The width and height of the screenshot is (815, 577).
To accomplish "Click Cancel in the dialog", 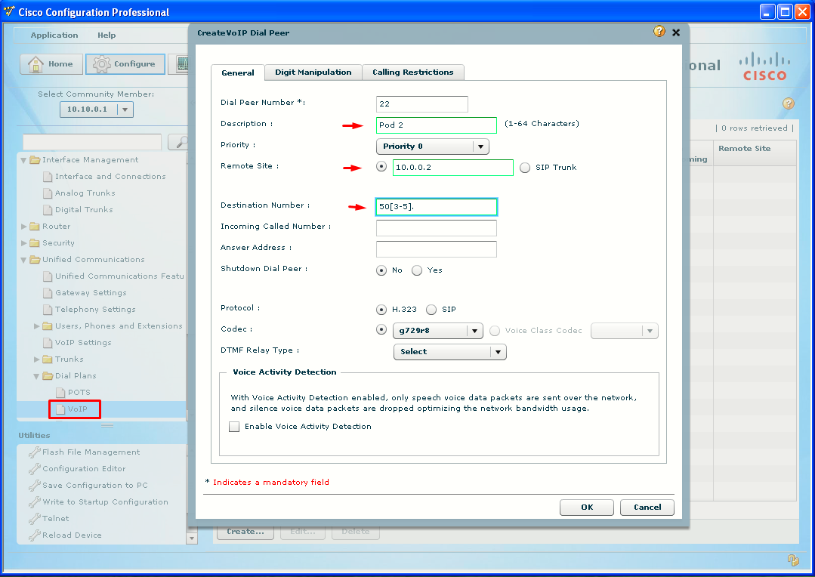I will (647, 508).
